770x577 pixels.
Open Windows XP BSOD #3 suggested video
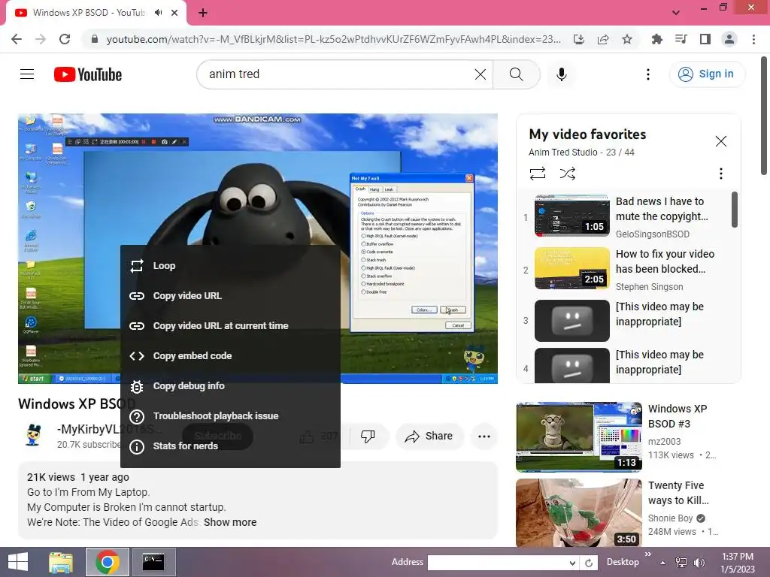579,437
